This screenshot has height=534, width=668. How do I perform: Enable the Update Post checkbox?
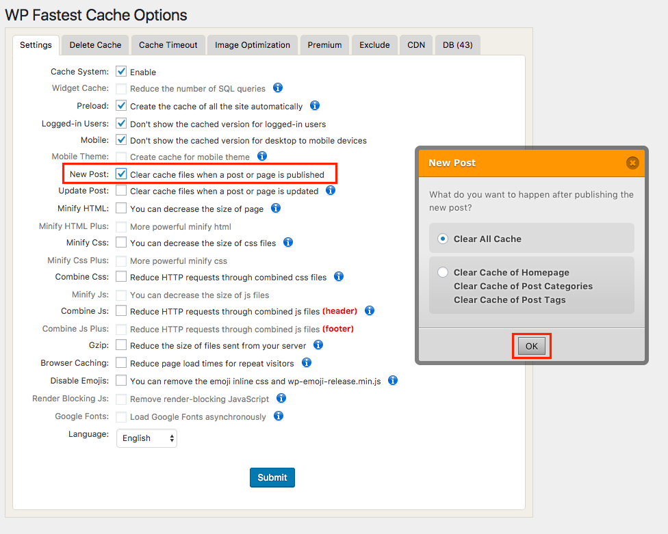pyautogui.click(x=121, y=191)
